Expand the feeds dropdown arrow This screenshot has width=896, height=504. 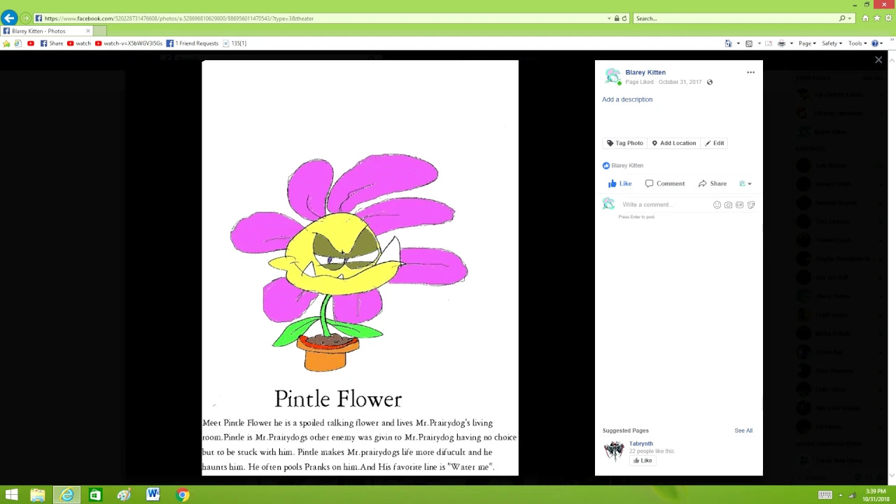pos(759,43)
